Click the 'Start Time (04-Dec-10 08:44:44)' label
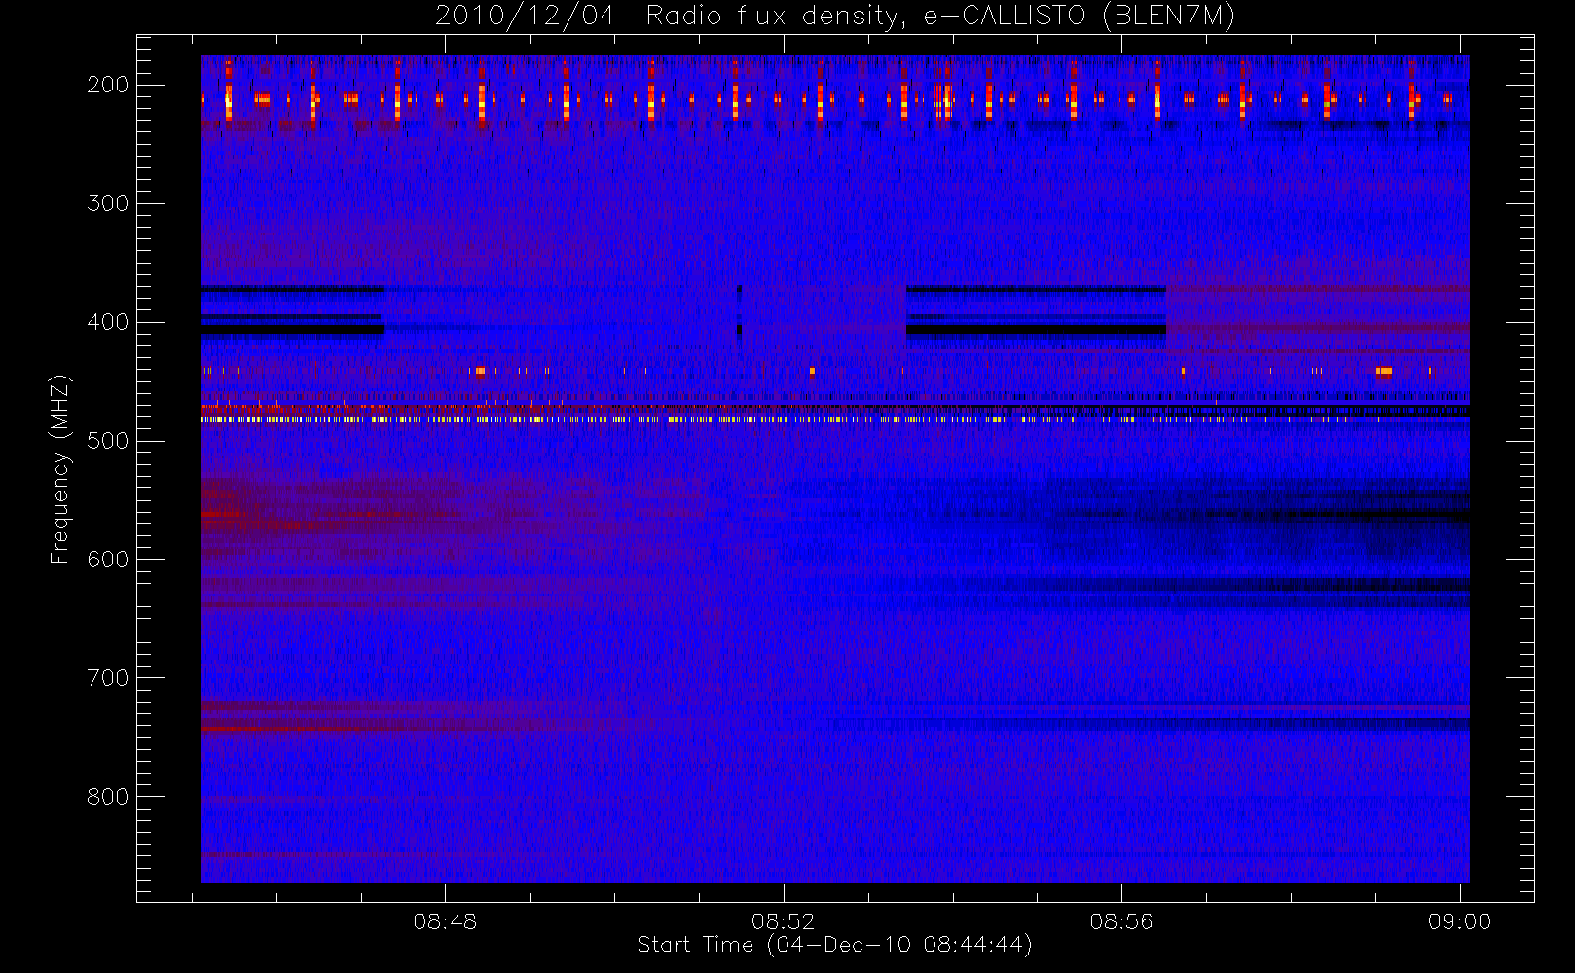 pyautogui.click(x=834, y=945)
